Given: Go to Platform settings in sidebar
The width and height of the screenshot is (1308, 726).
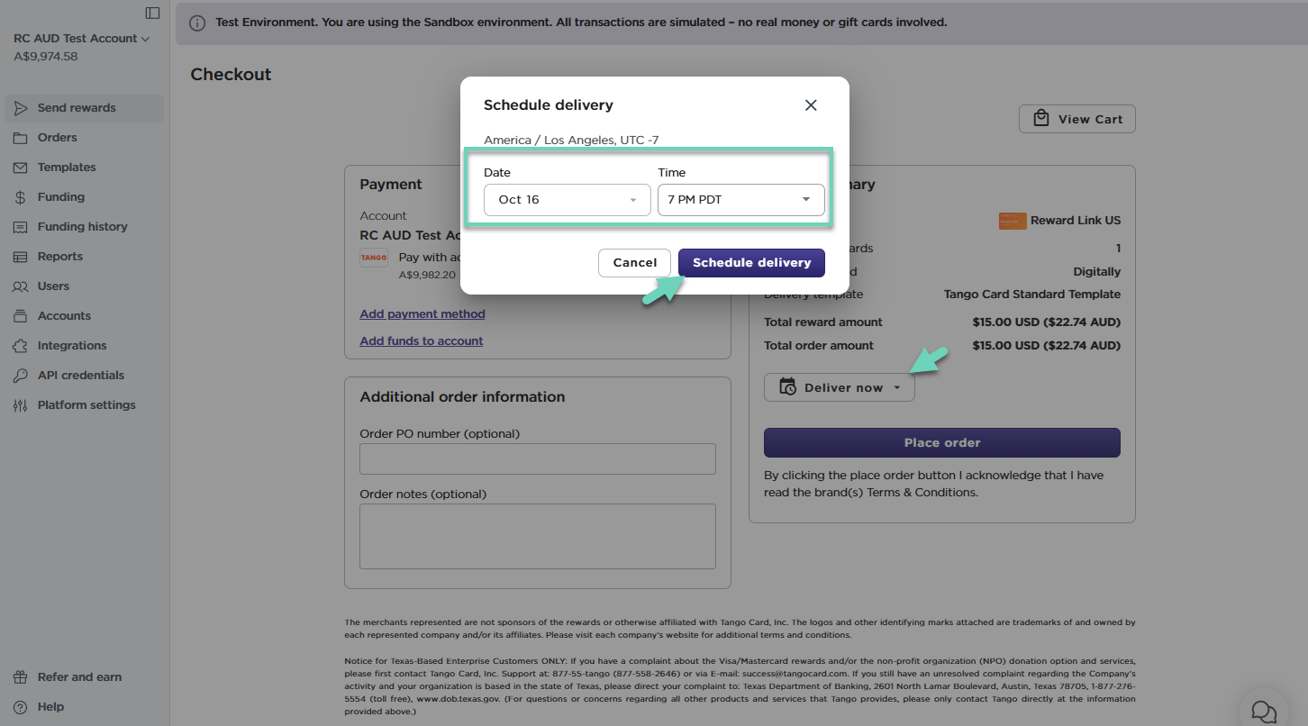Looking at the screenshot, I should click(86, 405).
